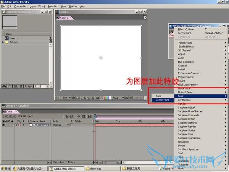Screen dimensions: 229x172
Task: Create a new composition from Project panel footer
Action: (15, 86)
